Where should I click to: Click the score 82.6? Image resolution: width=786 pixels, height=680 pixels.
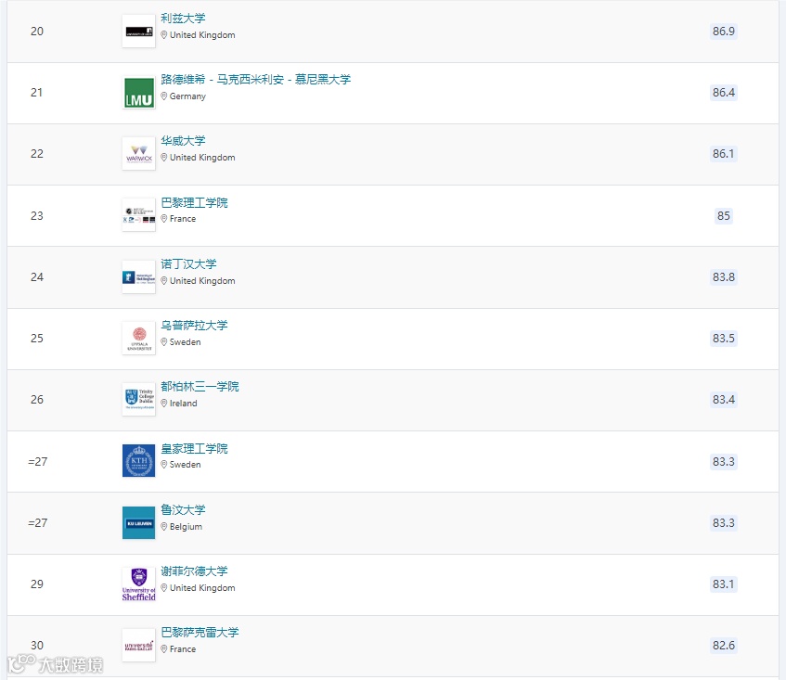723,646
